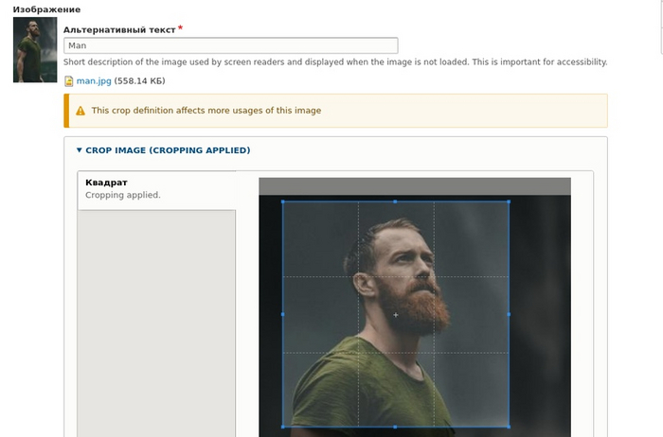
Task: Collapse the Crop Image section triangle
Action: 79,149
